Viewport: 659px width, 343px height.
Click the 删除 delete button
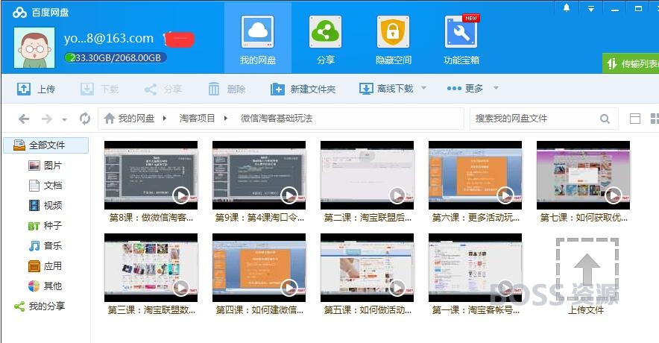coord(227,89)
